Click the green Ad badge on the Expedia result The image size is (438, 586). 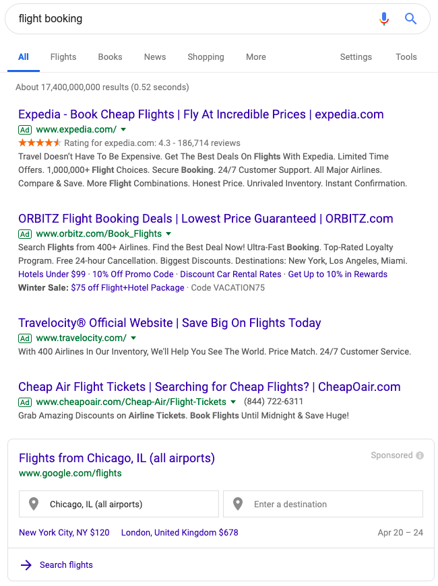tap(24, 129)
